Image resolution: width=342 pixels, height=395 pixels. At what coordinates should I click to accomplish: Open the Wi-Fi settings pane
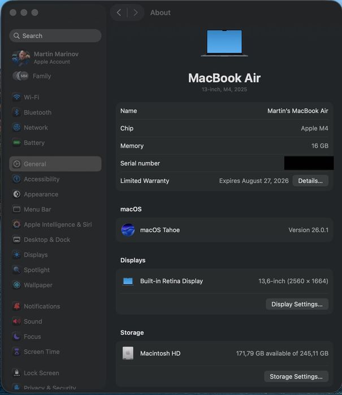[55, 97]
